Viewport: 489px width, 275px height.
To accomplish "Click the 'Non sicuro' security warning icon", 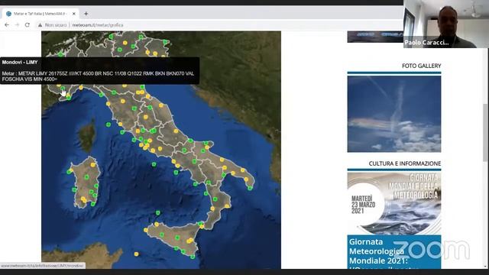I will (x=40, y=25).
